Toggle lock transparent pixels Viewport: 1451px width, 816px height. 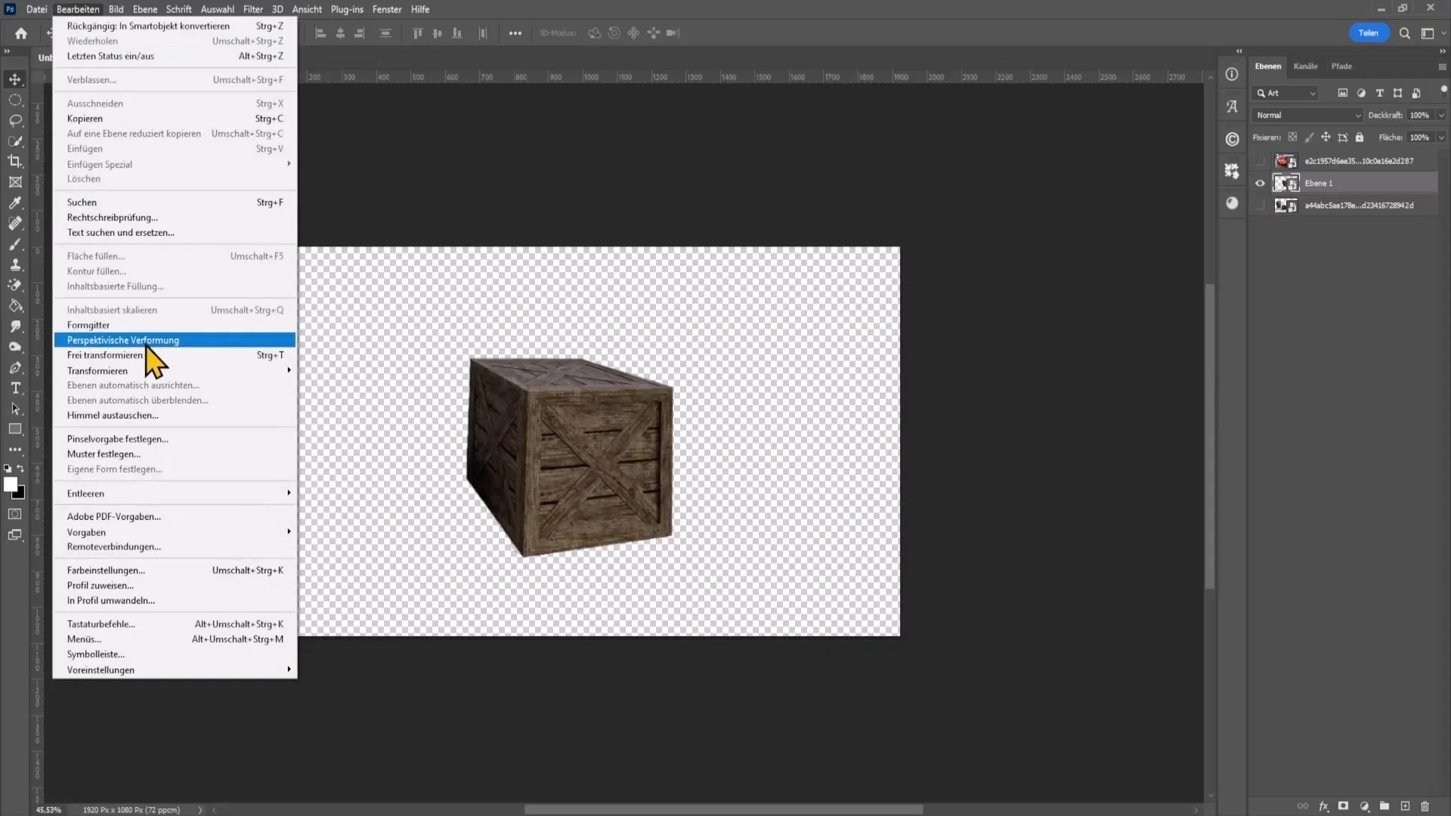(x=1292, y=138)
